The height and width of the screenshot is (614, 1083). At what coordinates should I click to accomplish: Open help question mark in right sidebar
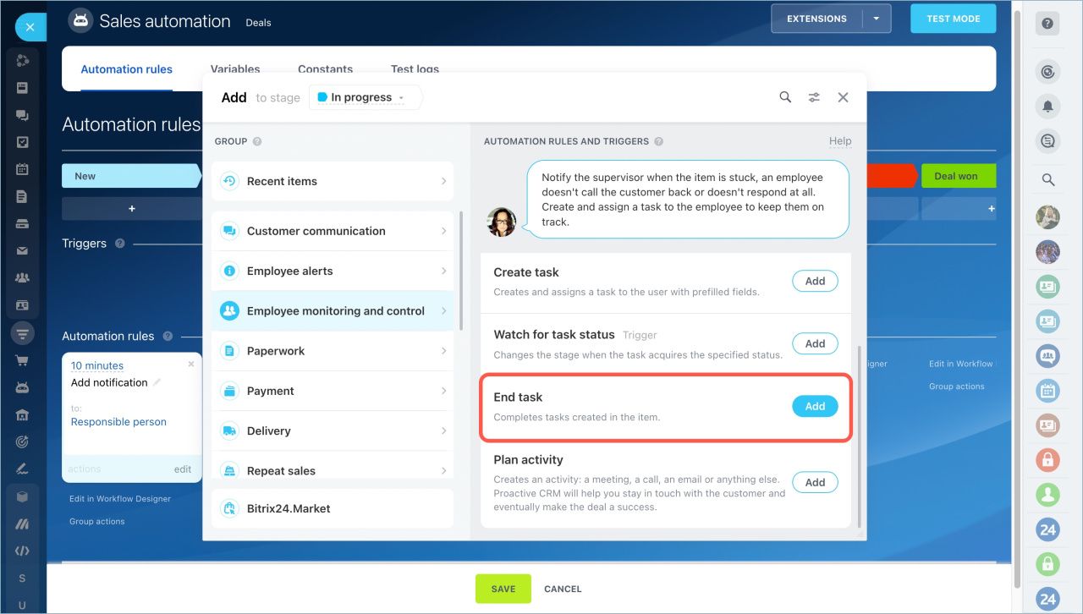[x=1047, y=24]
